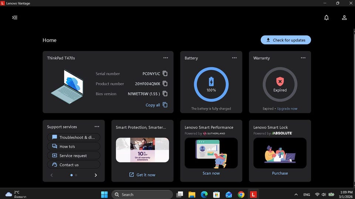
Task: Click the Check for updates button
Action: (x=285, y=40)
